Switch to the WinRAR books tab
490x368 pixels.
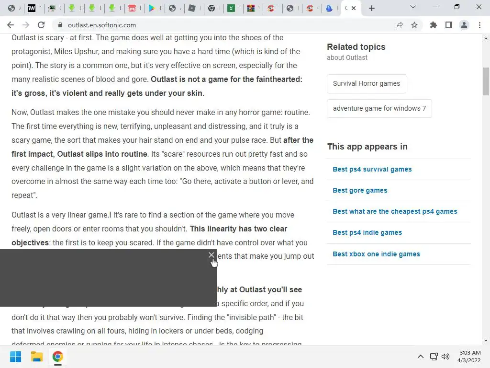point(251,8)
